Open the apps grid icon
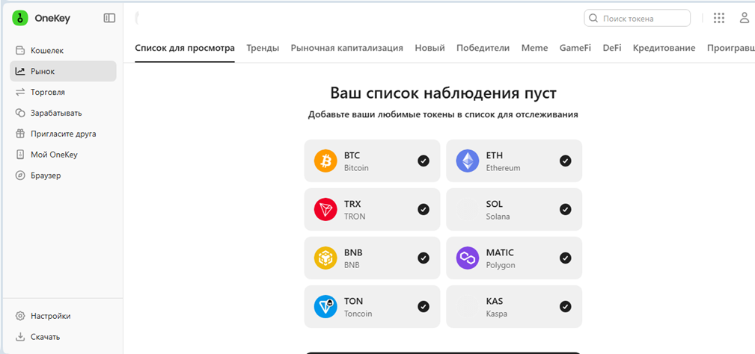 coord(718,18)
